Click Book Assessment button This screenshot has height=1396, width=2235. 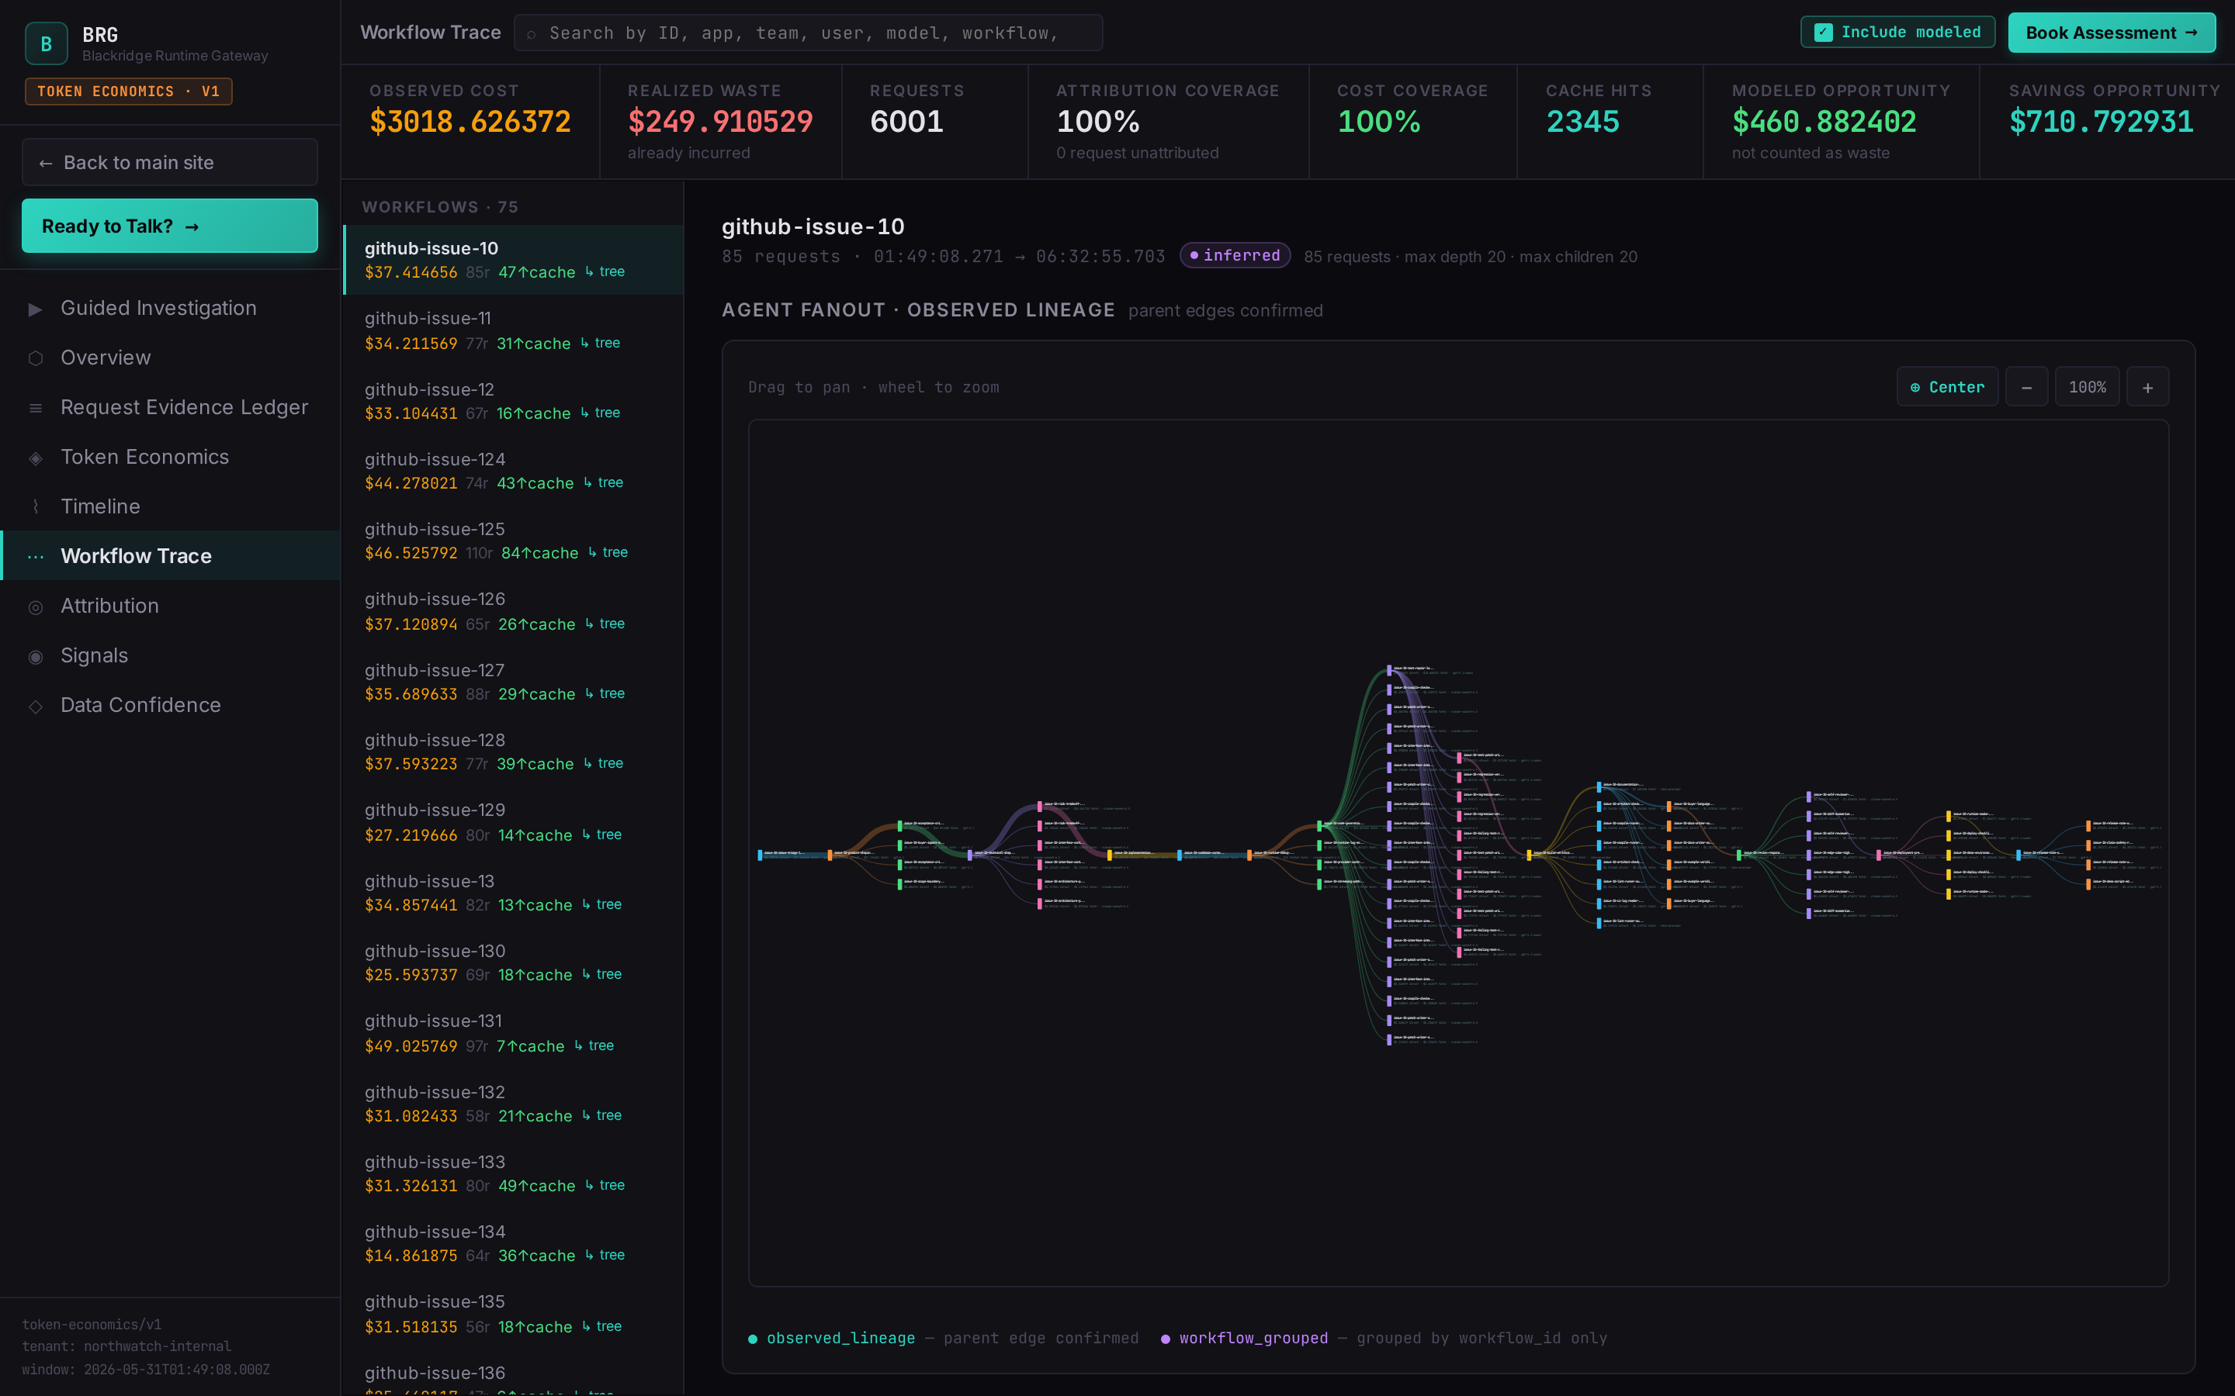pyautogui.click(x=2112, y=33)
